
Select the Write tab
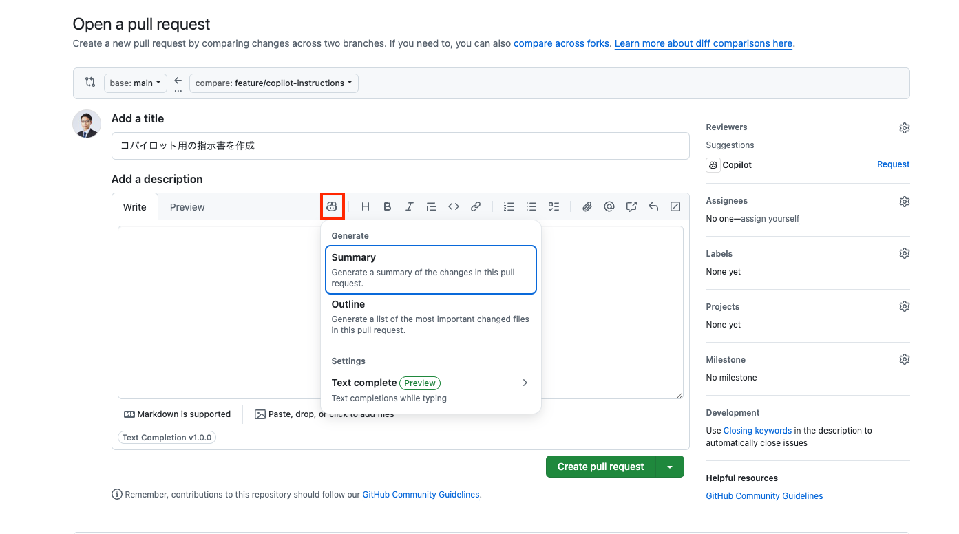click(135, 207)
